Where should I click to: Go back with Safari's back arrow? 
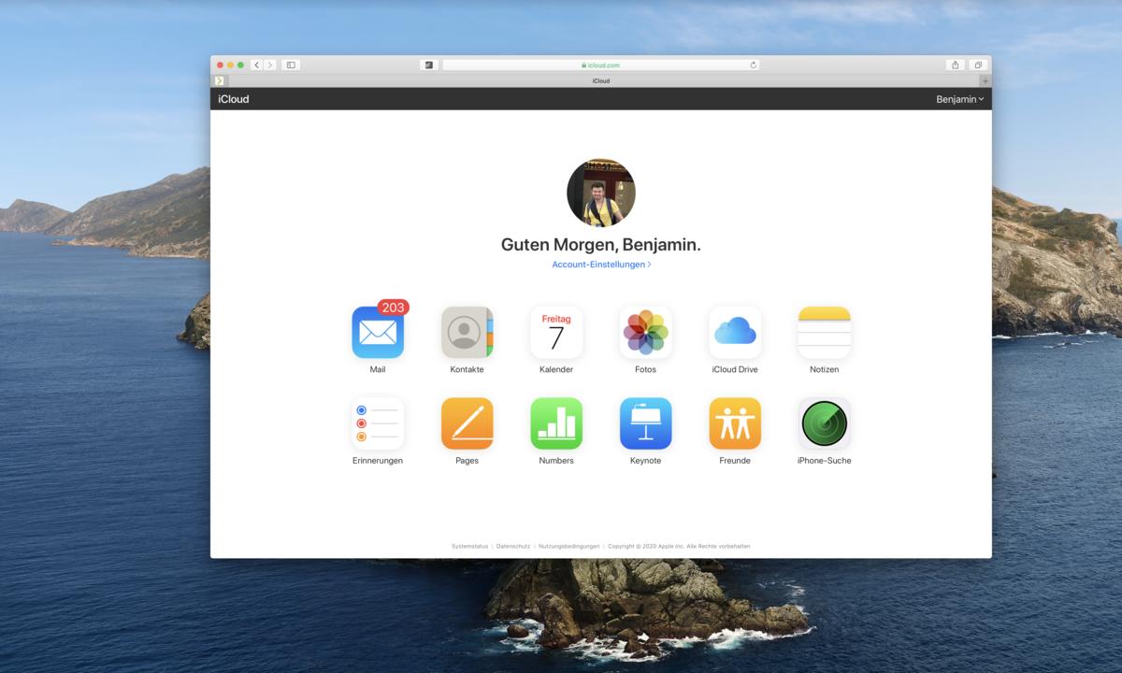click(257, 65)
